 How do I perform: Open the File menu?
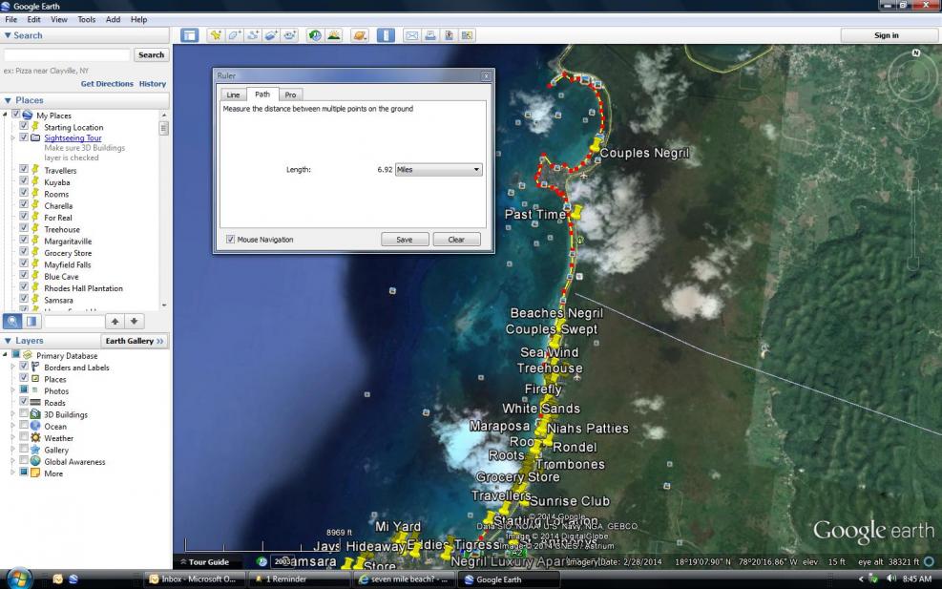tap(10, 19)
